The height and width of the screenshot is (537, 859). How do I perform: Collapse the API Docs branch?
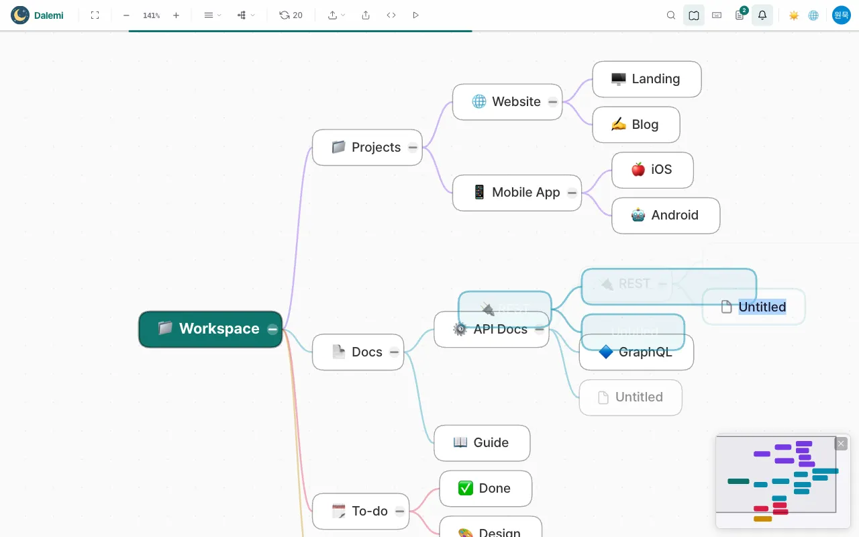(540, 330)
